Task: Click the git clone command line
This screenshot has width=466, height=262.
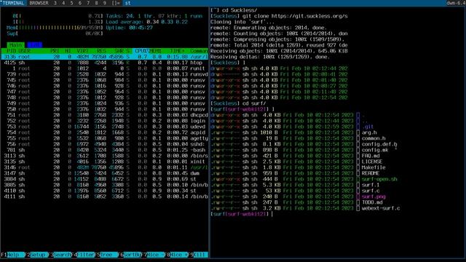Action: (279, 16)
